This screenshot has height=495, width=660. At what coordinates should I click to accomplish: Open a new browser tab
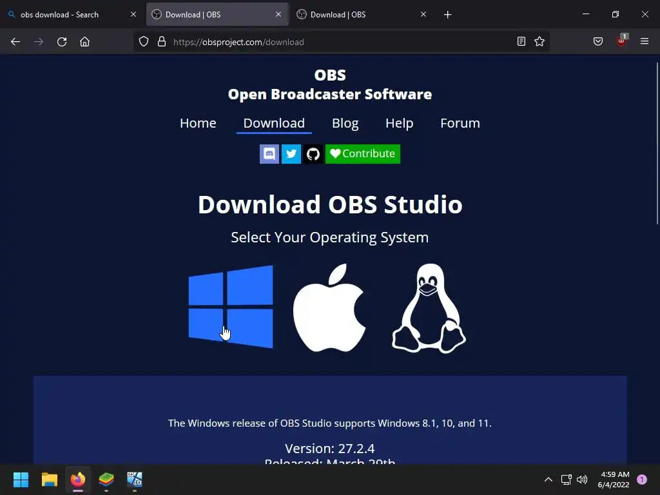coord(447,15)
